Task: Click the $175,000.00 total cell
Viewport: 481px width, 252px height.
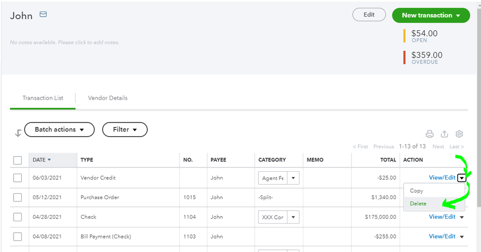Action: tap(380, 217)
